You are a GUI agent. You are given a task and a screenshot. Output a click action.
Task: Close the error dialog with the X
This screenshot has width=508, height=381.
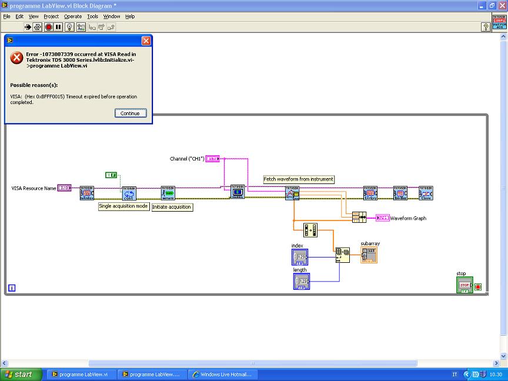pos(146,41)
